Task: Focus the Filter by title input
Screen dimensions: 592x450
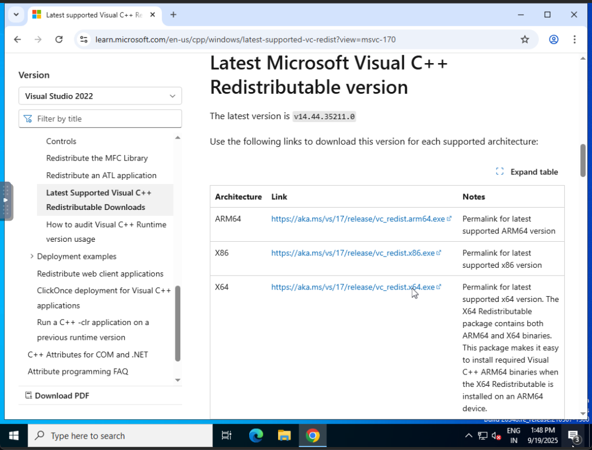Action: click(x=100, y=119)
